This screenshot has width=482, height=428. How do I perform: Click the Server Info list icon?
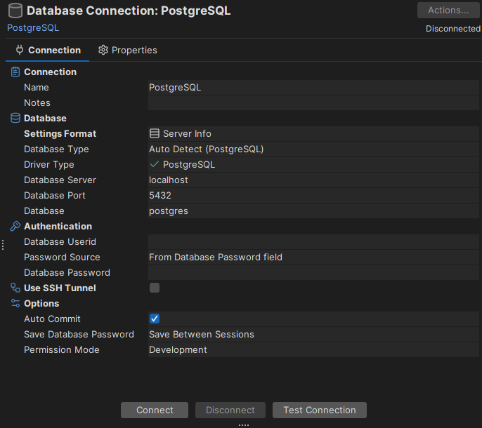(155, 133)
